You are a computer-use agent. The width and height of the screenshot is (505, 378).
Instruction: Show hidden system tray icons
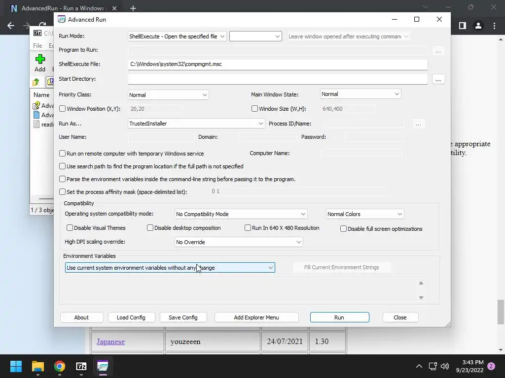[419, 366]
